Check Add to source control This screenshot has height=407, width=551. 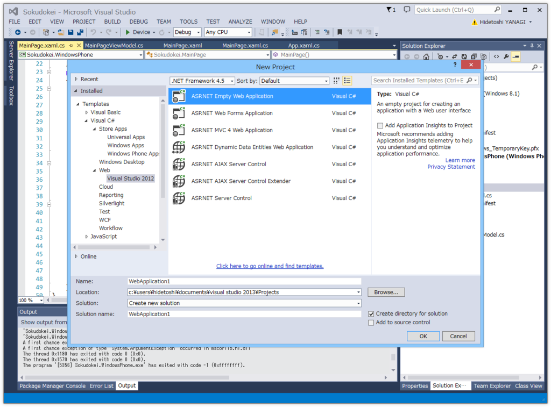click(371, 323)
